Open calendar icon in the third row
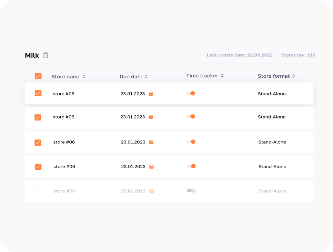The width and height of the screenshot is (333, 252). click(151, 142)
